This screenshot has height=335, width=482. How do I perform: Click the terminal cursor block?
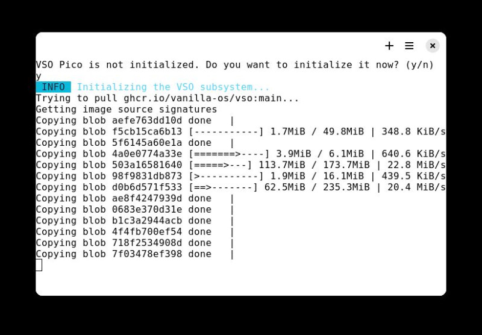39,265
